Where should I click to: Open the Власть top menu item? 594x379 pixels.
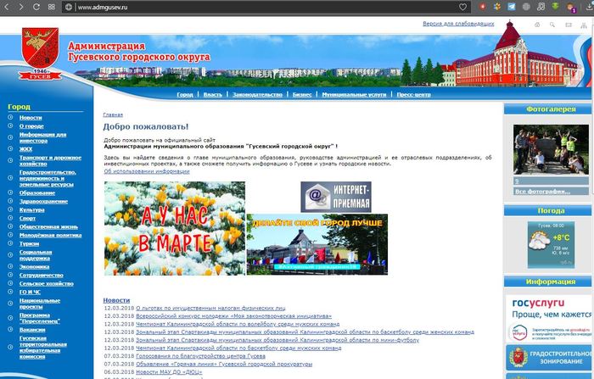(x=213, y=95)
